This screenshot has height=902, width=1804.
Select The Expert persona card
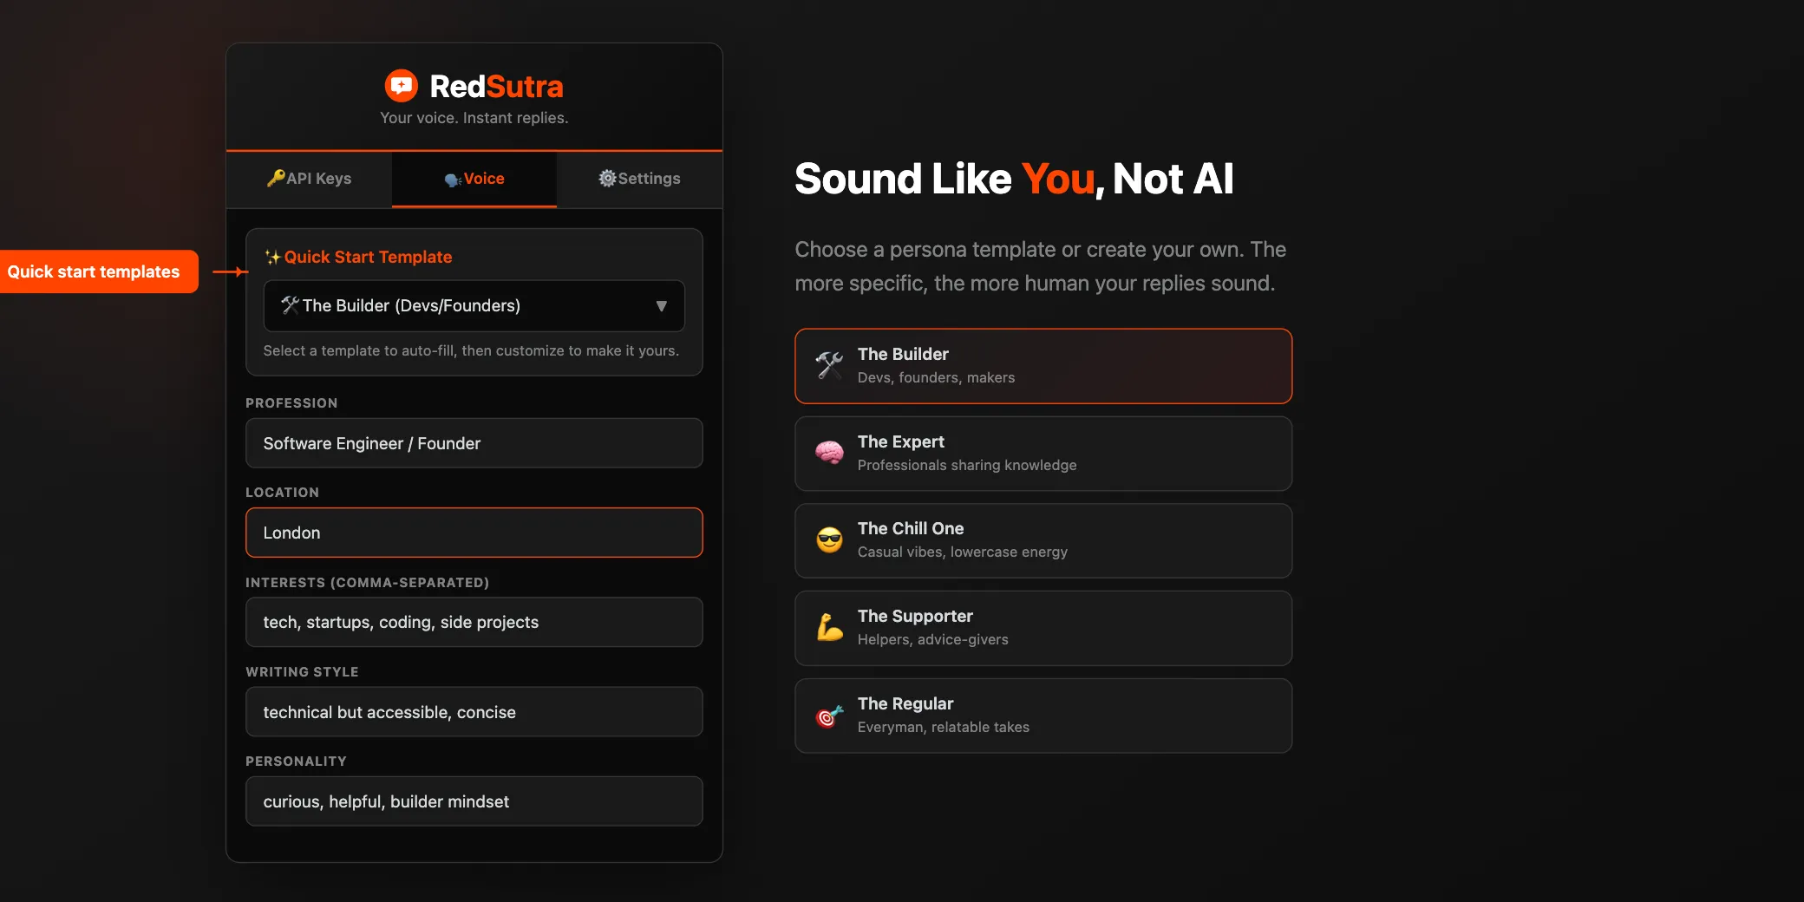point(1041,453)
